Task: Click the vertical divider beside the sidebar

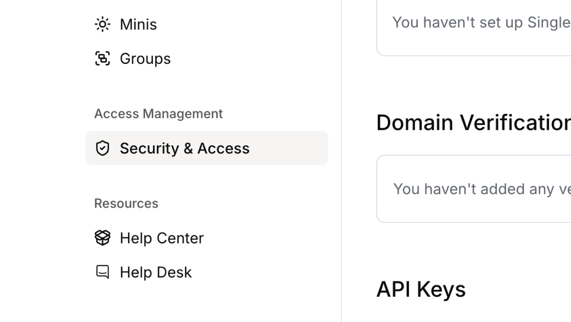Action: click(x=341, y=161)
